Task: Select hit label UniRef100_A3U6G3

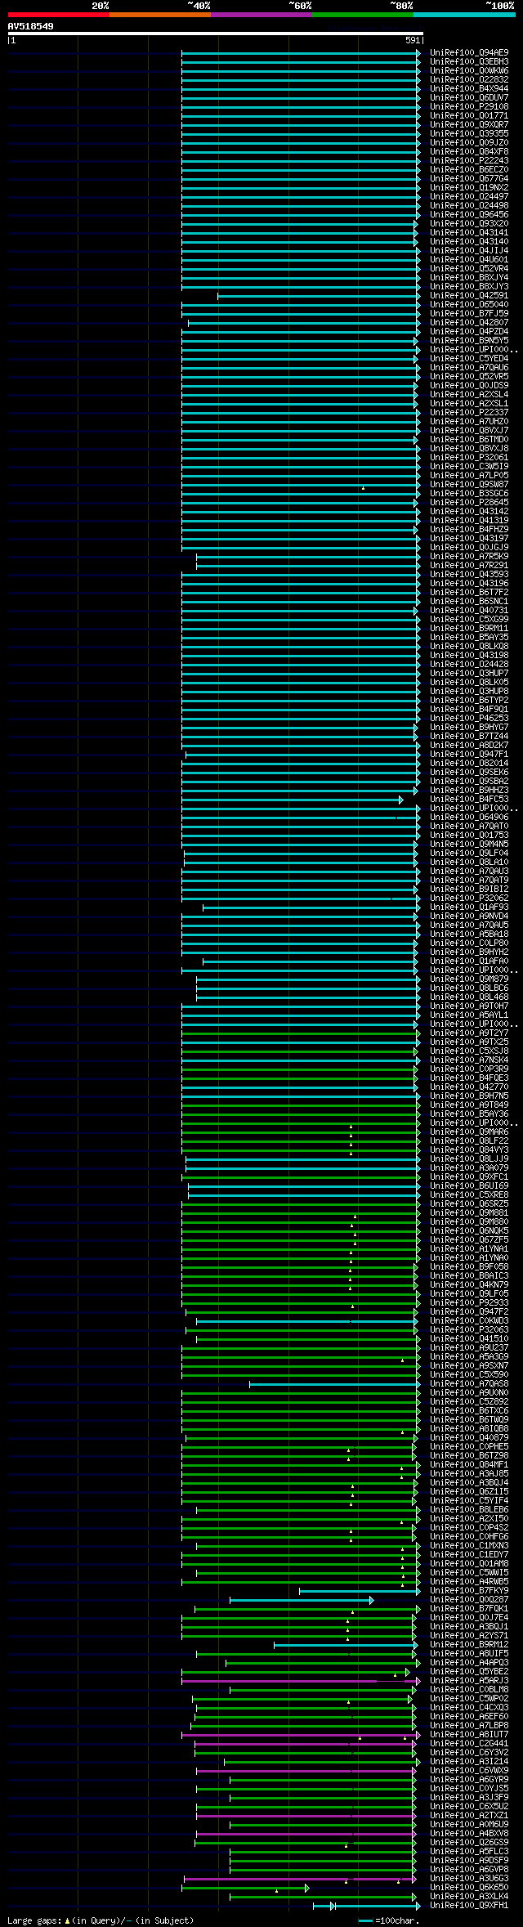Action: tap(469, 1878)
